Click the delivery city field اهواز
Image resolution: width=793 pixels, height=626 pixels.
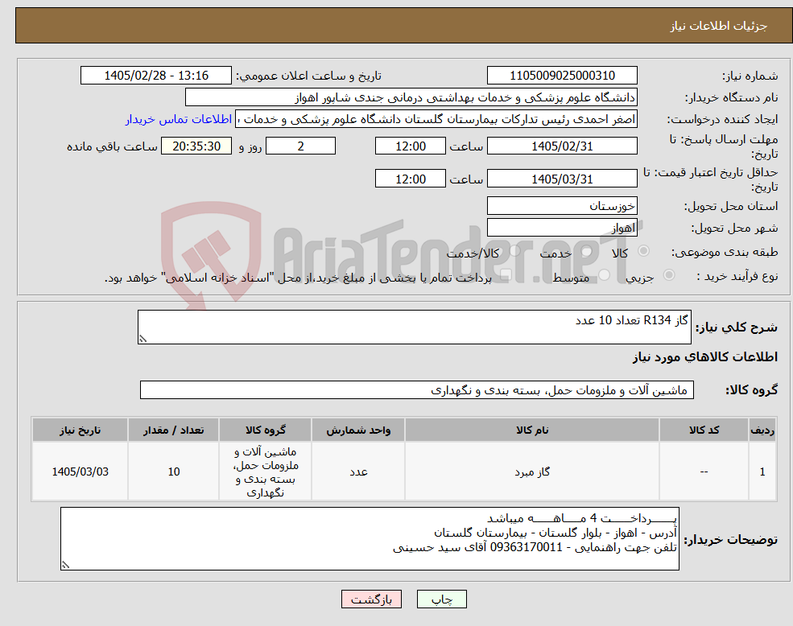tap(562, 228)
